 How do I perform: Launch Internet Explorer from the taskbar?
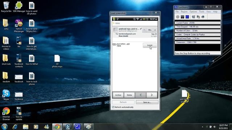[x=15, y=127]
